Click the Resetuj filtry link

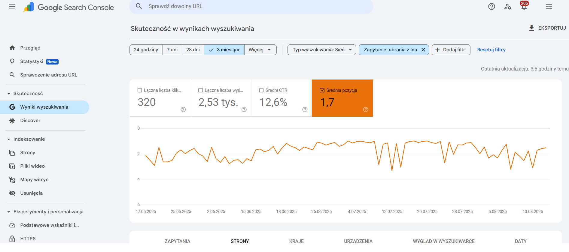point(491,50)
